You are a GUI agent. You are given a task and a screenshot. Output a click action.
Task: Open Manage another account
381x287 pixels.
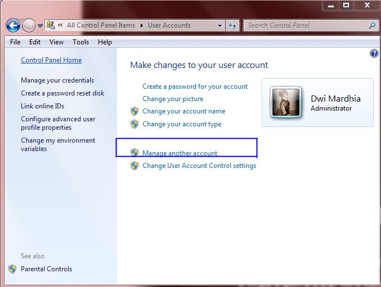180,153
